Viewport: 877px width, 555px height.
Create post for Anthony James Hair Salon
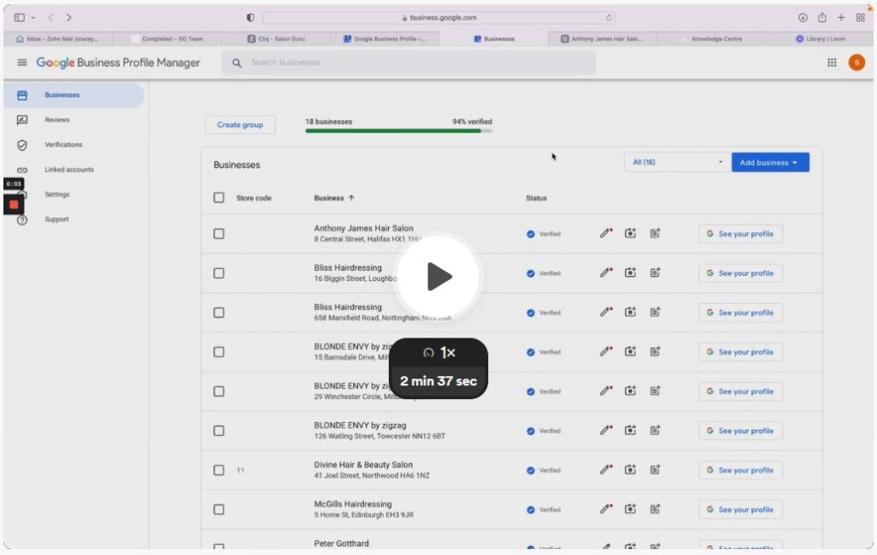point(655,233)
